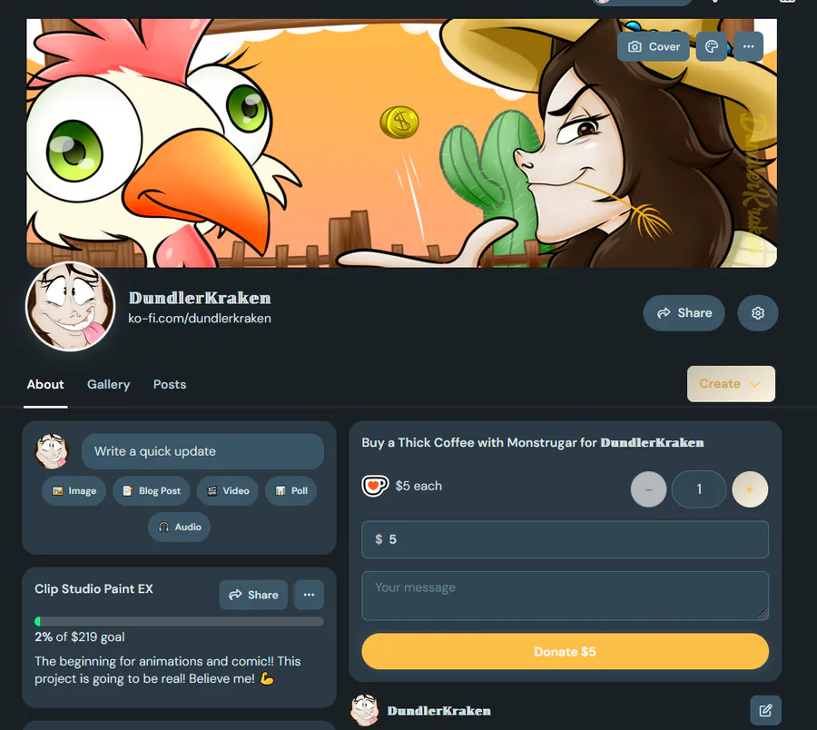Expand the Create dropdown
The height and width of the screenshot is (730, 817).
pyautogui.click(x=731, y=384)
